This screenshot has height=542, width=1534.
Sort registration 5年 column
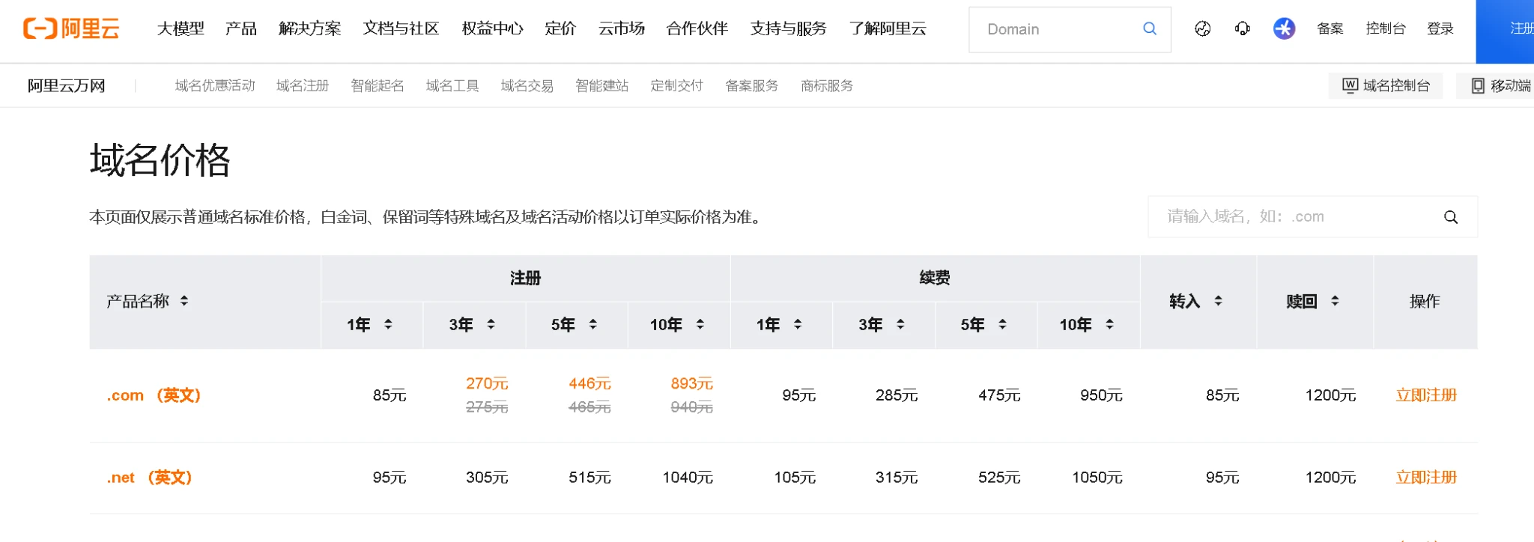(x=593, y=324)
